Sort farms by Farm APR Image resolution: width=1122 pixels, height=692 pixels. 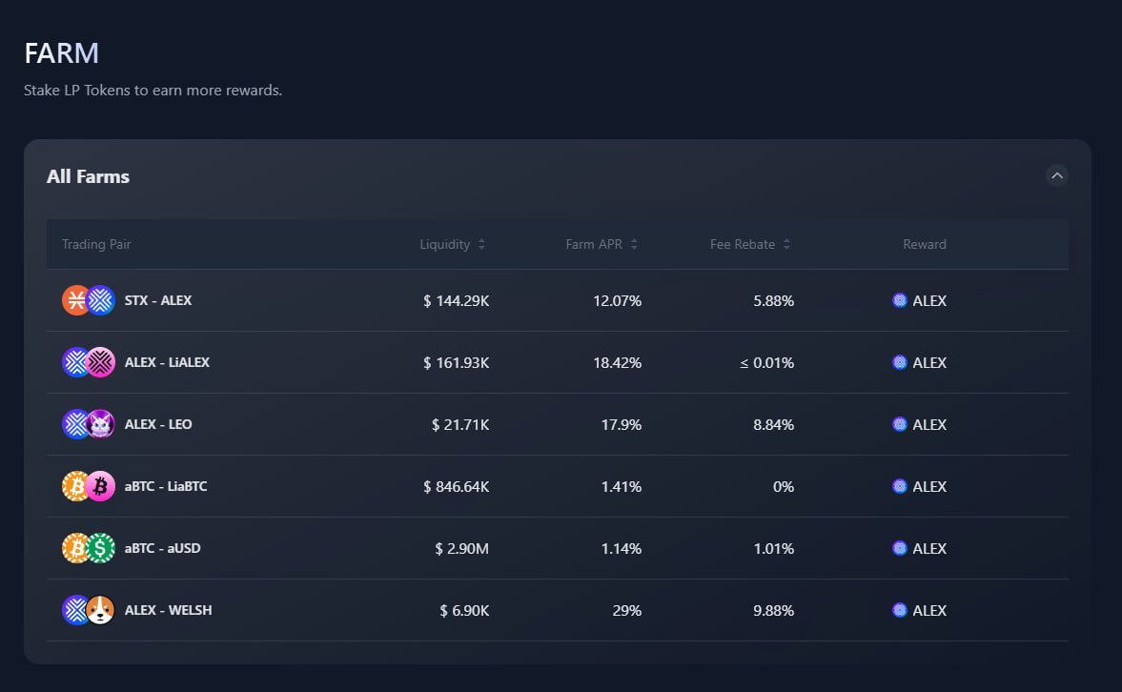click(x=601, y=244)
